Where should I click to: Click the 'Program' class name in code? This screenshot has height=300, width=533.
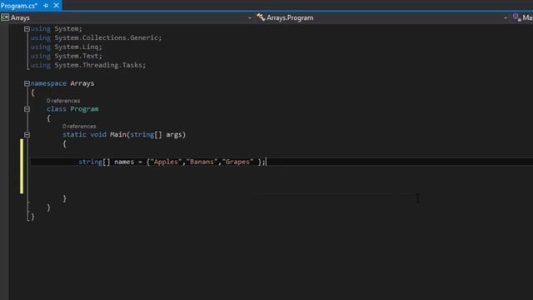[x=84, y=109]
